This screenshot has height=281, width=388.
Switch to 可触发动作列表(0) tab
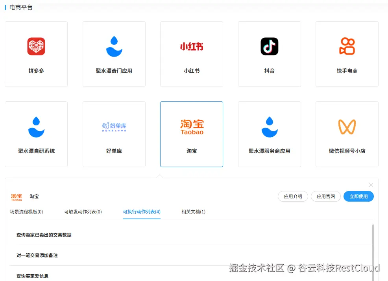[83, 212]
